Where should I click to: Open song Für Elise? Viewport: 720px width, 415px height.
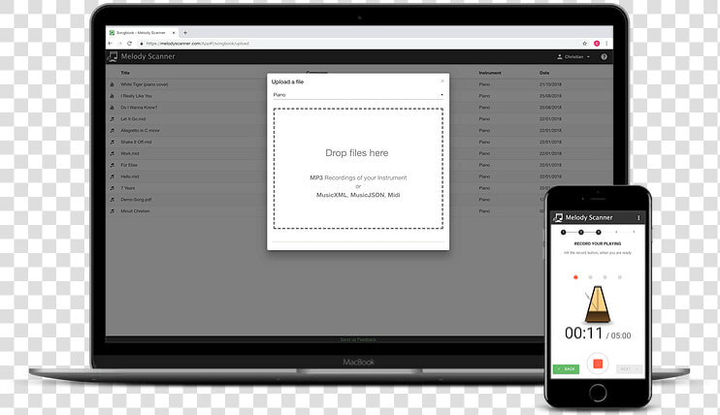(x=128, y=165)
